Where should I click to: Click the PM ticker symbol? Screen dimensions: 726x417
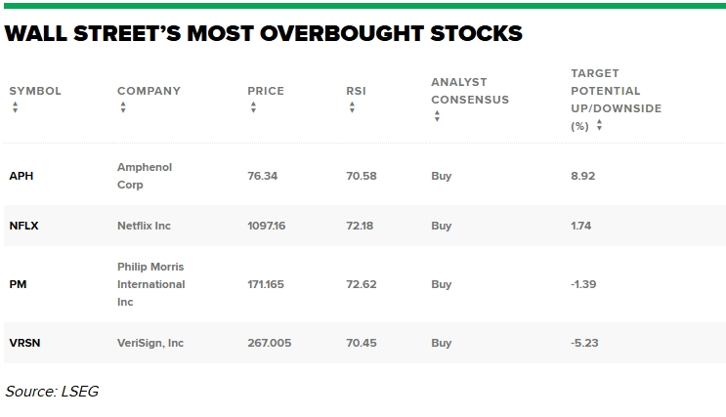[x=18, y=284]
